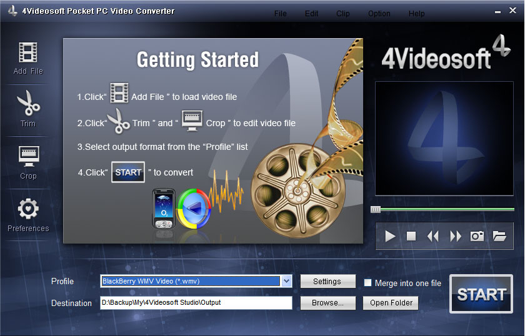Open snapshot folder icon
525x336 pixels.
499,236
